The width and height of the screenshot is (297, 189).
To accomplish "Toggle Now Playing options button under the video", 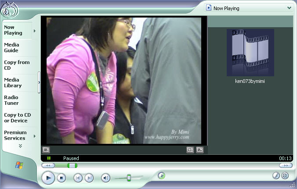I will (x=46, y=150).
